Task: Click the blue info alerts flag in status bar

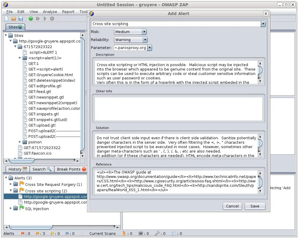Action: point(67,233)
